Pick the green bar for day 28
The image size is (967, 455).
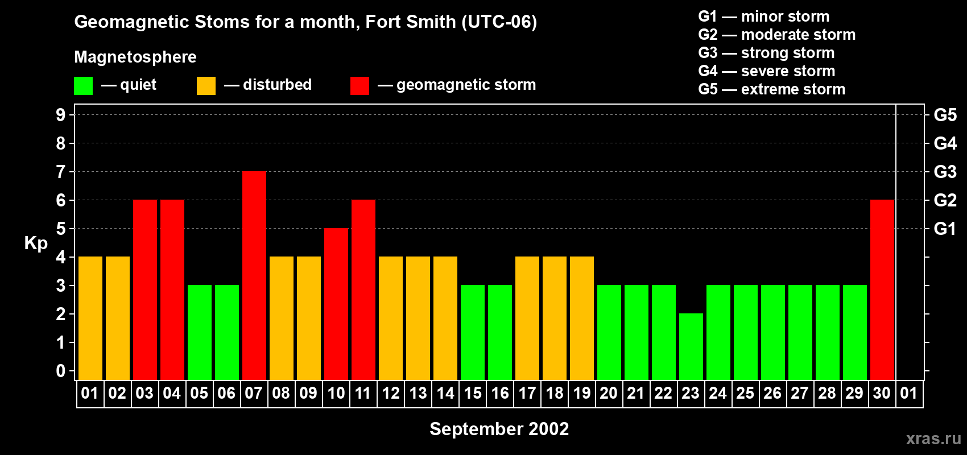[828, 333]
